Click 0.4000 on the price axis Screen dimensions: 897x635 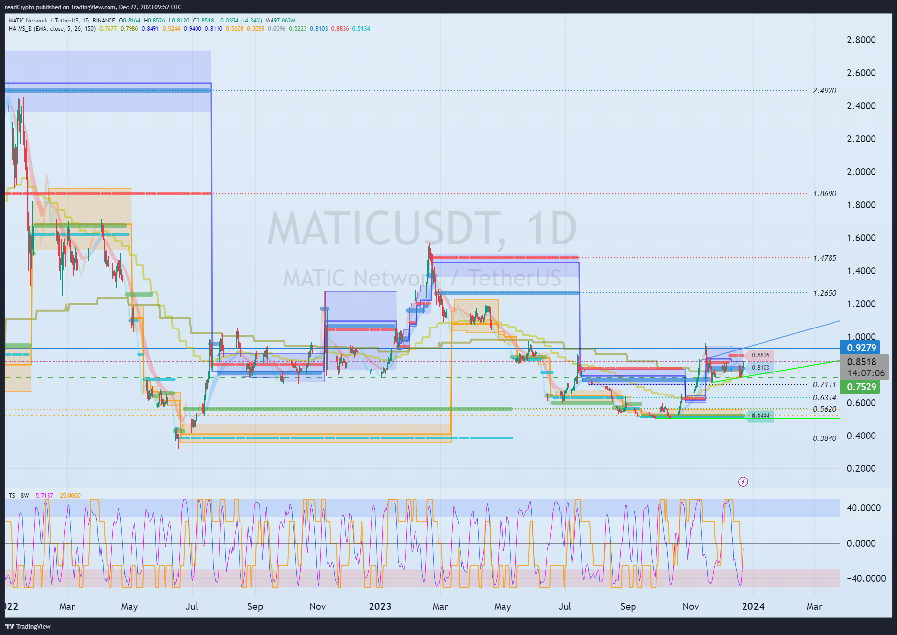coord(861,436)
